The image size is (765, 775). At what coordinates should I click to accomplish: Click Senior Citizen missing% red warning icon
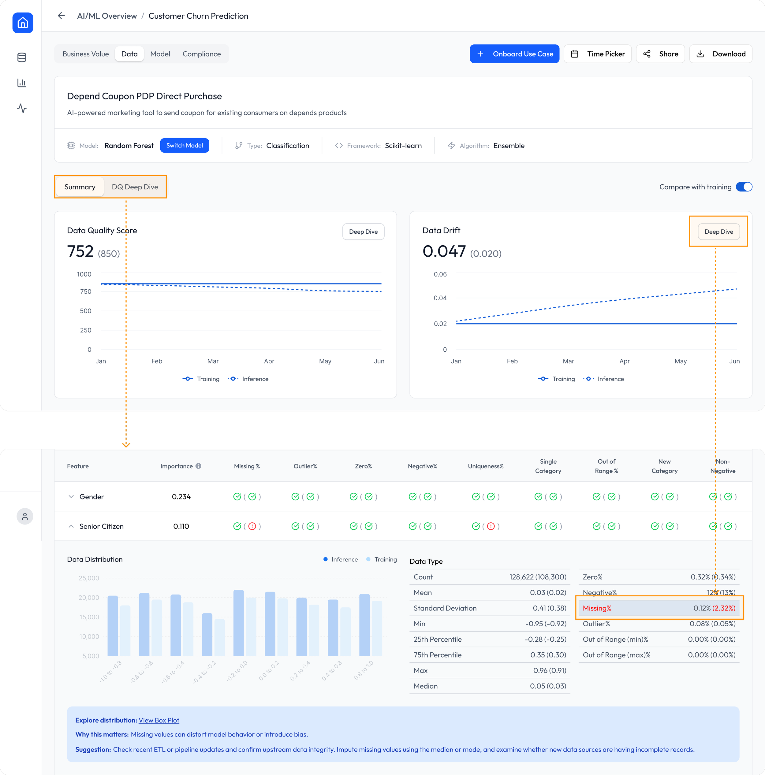[252, 526]
